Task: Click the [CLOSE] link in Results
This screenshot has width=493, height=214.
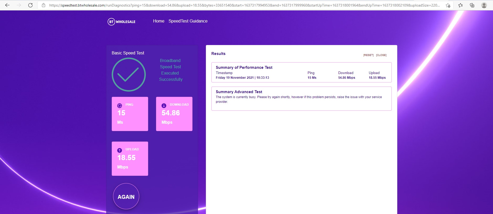Action: click(x=381, y=55)
